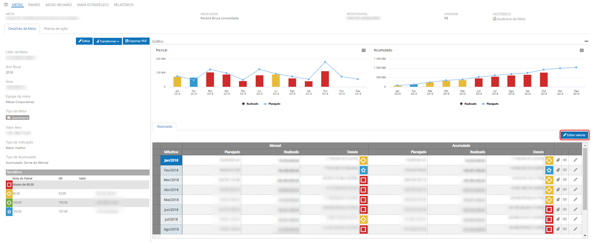Open attachment for the Jan/2018 row

[558, 160]
